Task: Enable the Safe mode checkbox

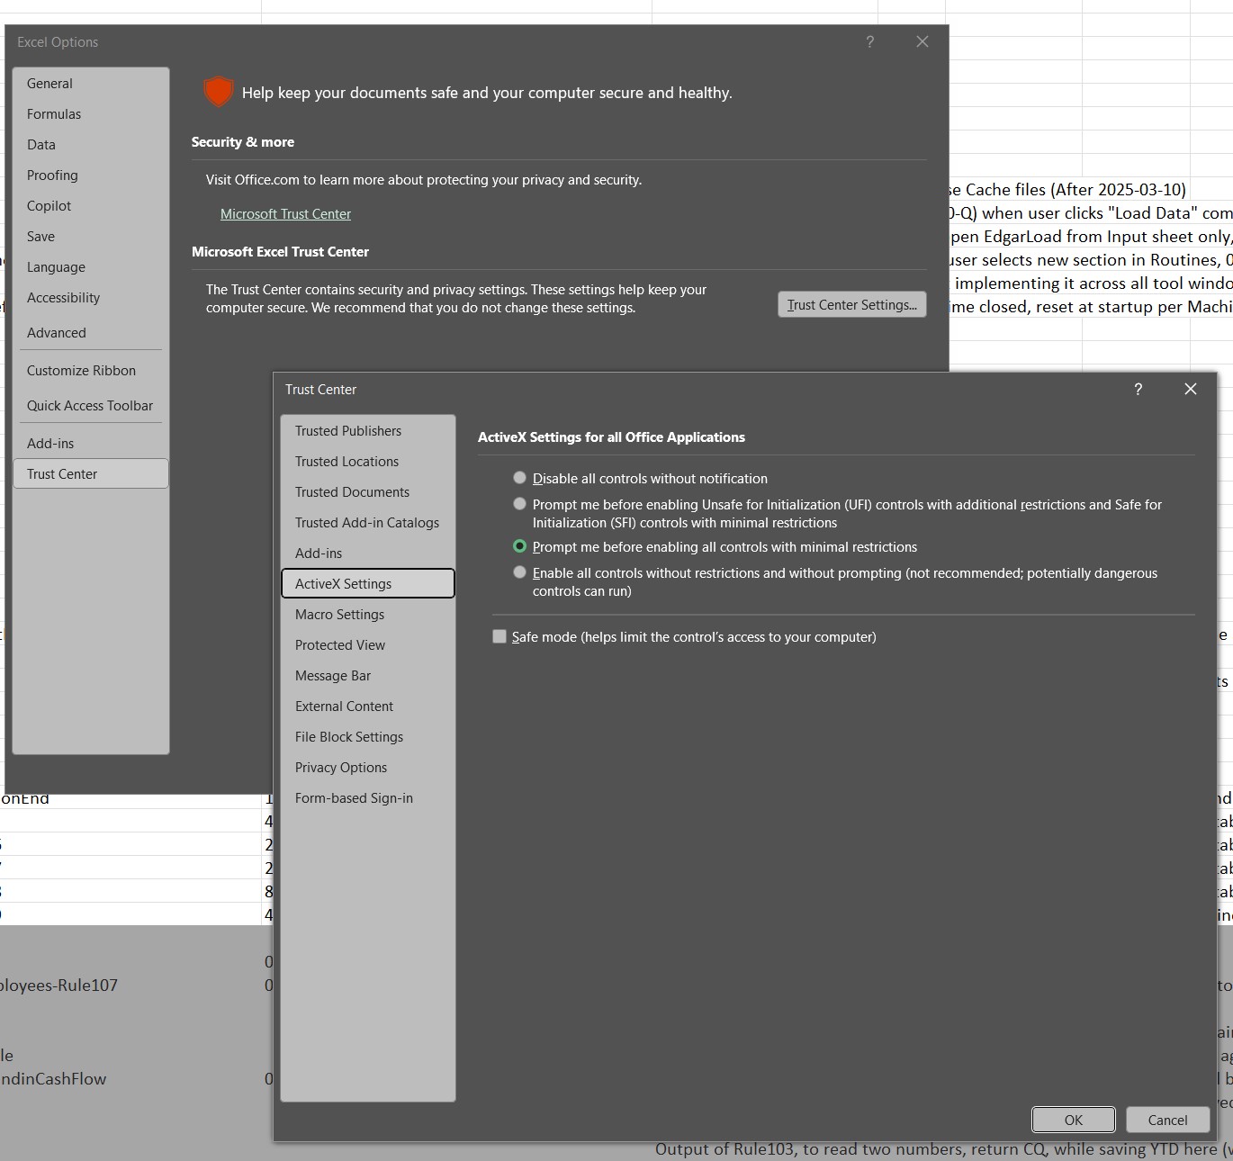Action: [x=499, y=636]
